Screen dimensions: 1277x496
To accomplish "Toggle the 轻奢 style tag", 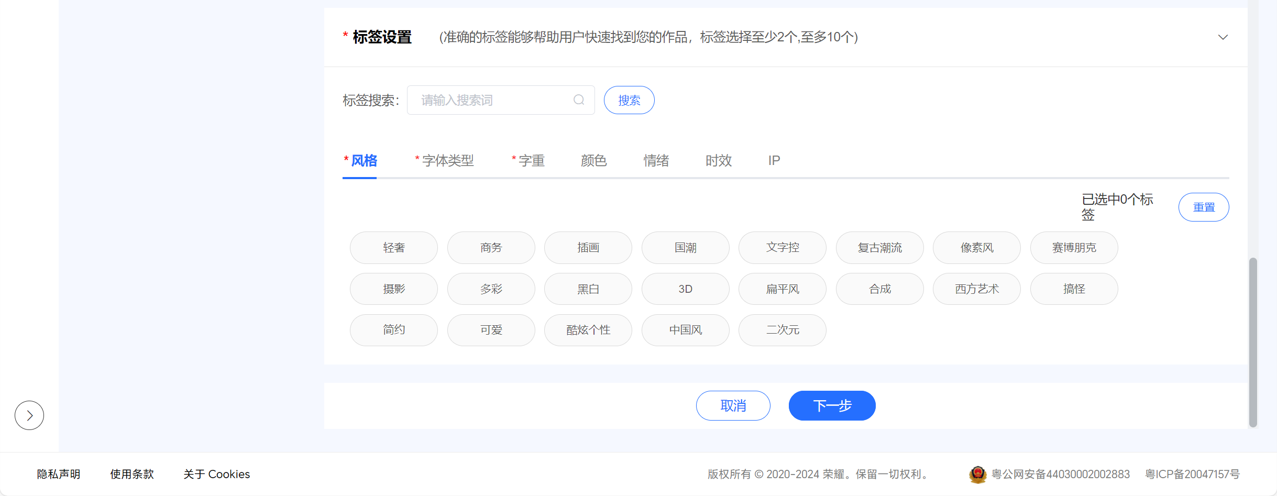I will point(393,248).
